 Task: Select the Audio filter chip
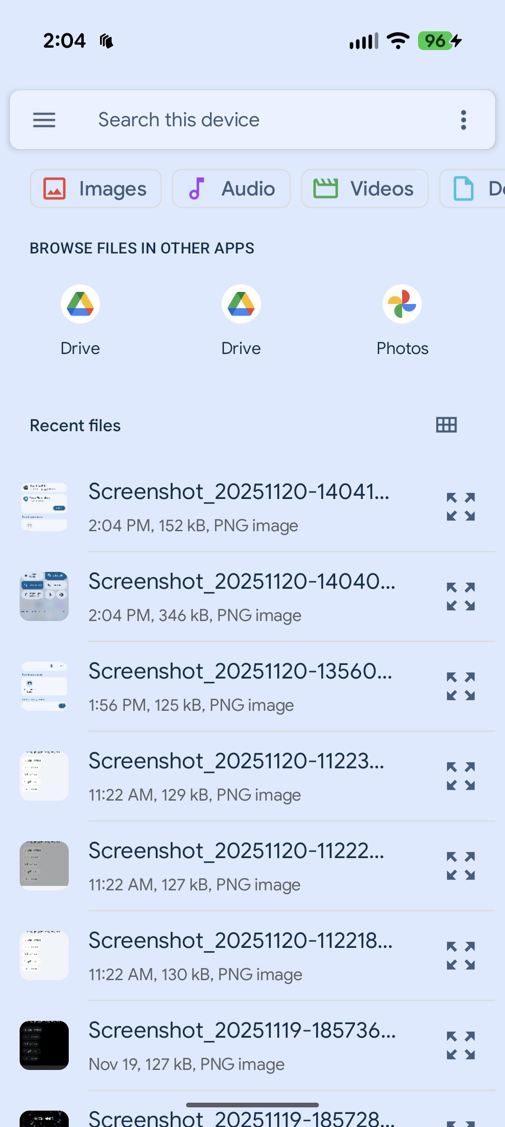(231, 189)
